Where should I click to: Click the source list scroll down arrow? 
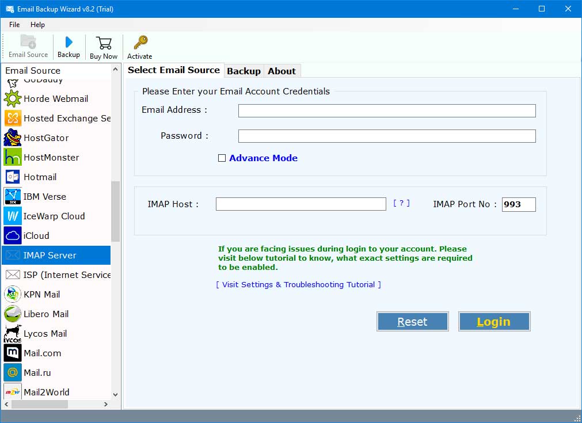pyautogui.click(x=116, y=394)
